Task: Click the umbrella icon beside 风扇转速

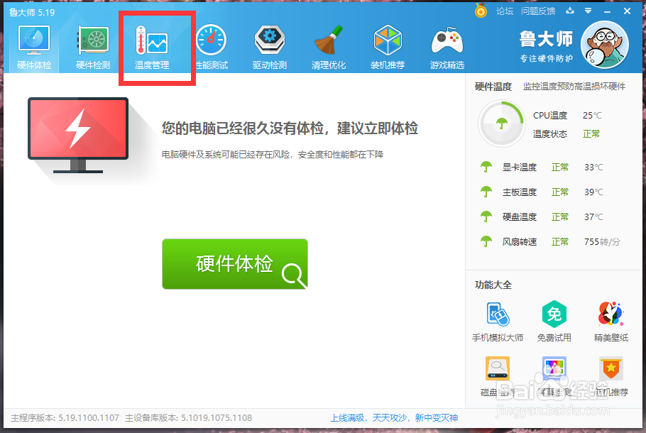Action: tap(486, 241)
